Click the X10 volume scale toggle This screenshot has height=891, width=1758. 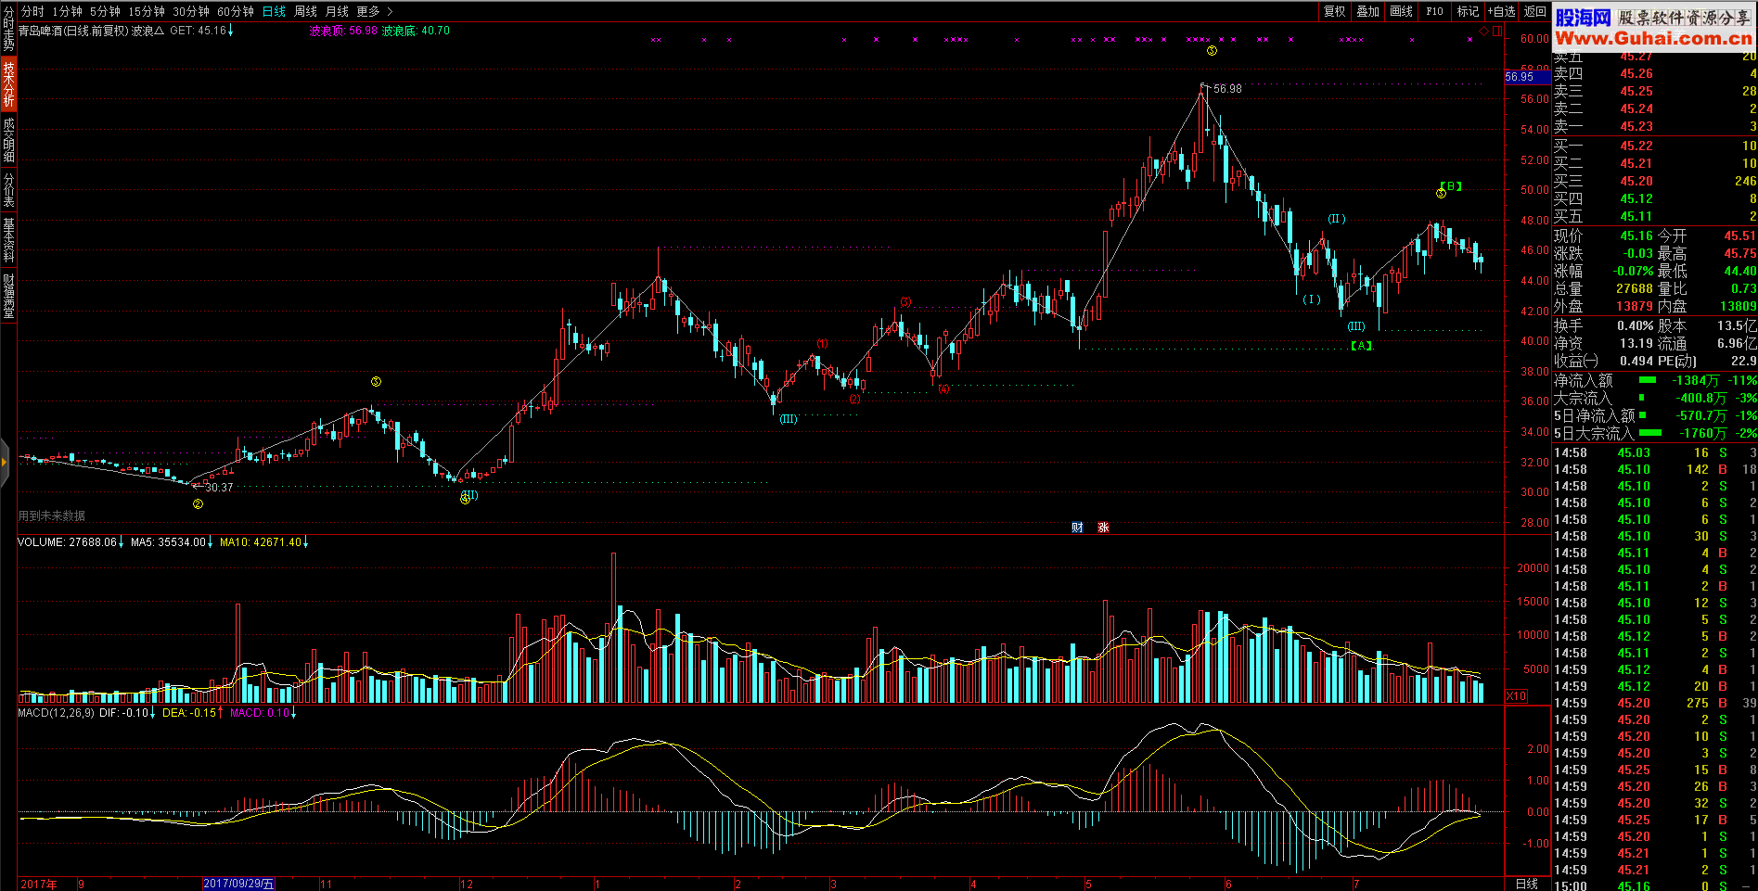(x=1516, y=695)
